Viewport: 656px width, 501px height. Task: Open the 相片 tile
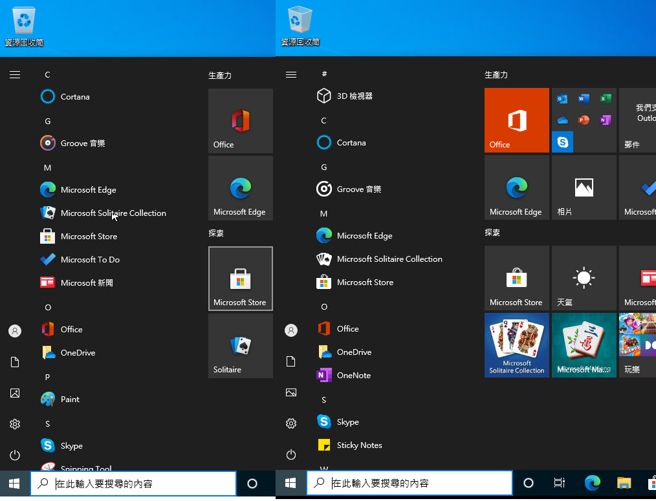pyautogui.click(x=584, y=187)
